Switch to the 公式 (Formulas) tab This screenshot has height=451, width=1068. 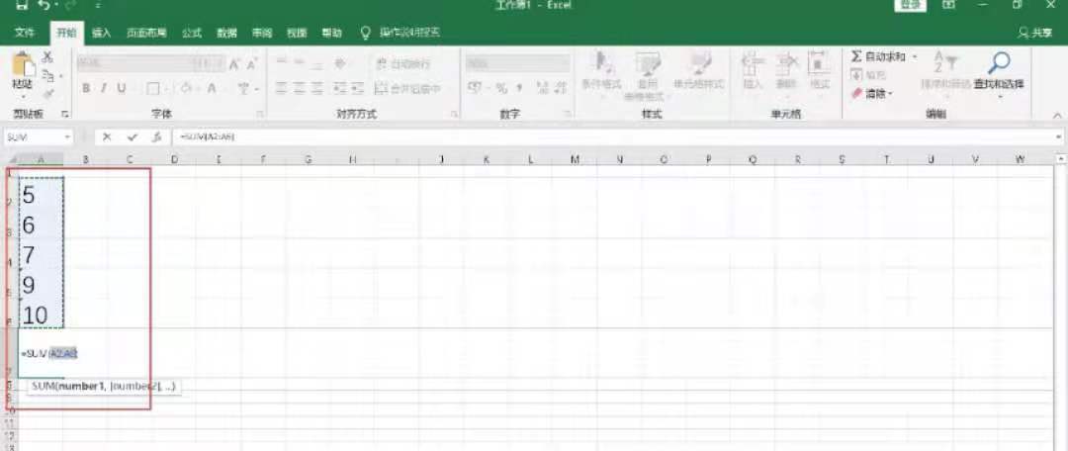tap(191, 33)
